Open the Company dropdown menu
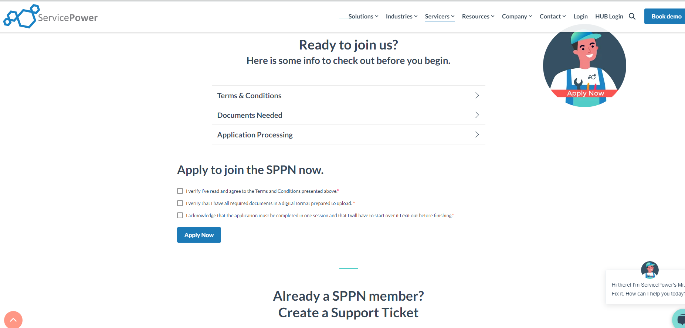The height and width of the screenshot is (328, 685). [517, 16]
